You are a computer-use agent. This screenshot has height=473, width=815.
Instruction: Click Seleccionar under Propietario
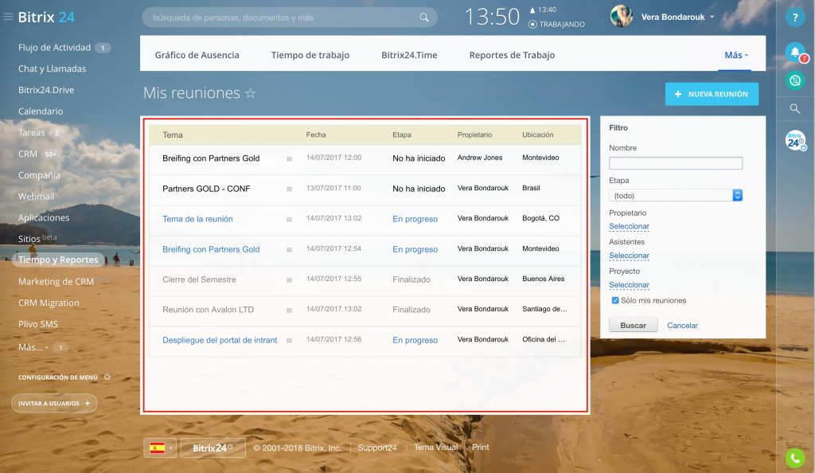[629, 226]
